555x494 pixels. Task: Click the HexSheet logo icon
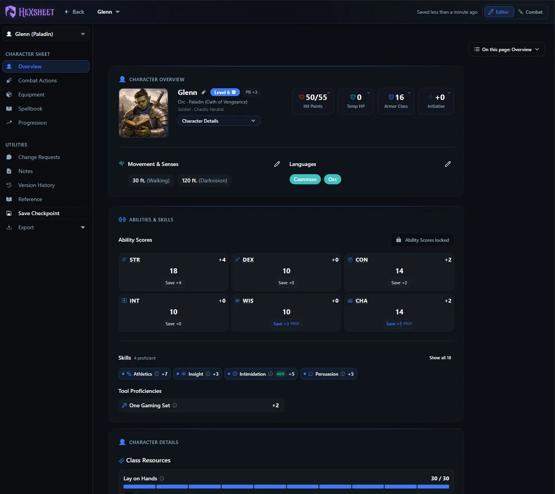click(x=11, y=12)
